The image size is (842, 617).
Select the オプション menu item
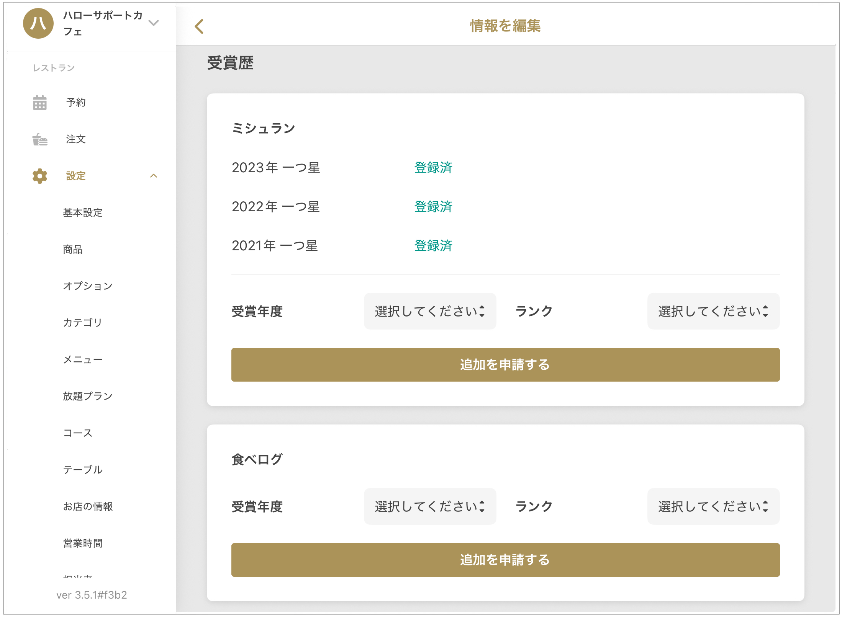pyautogui.click(x=88, y=286)
